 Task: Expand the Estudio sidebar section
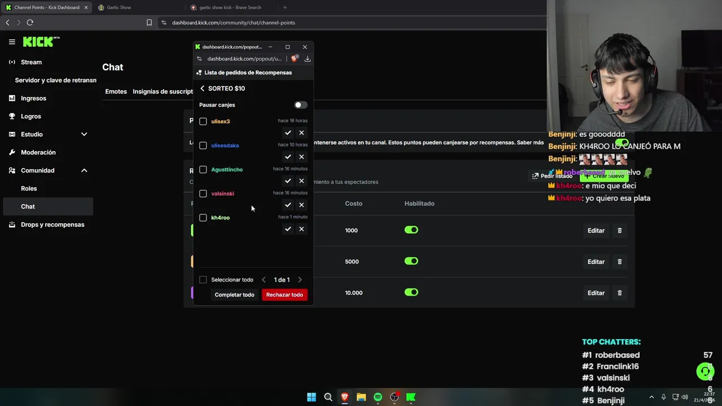click(84, 134)
